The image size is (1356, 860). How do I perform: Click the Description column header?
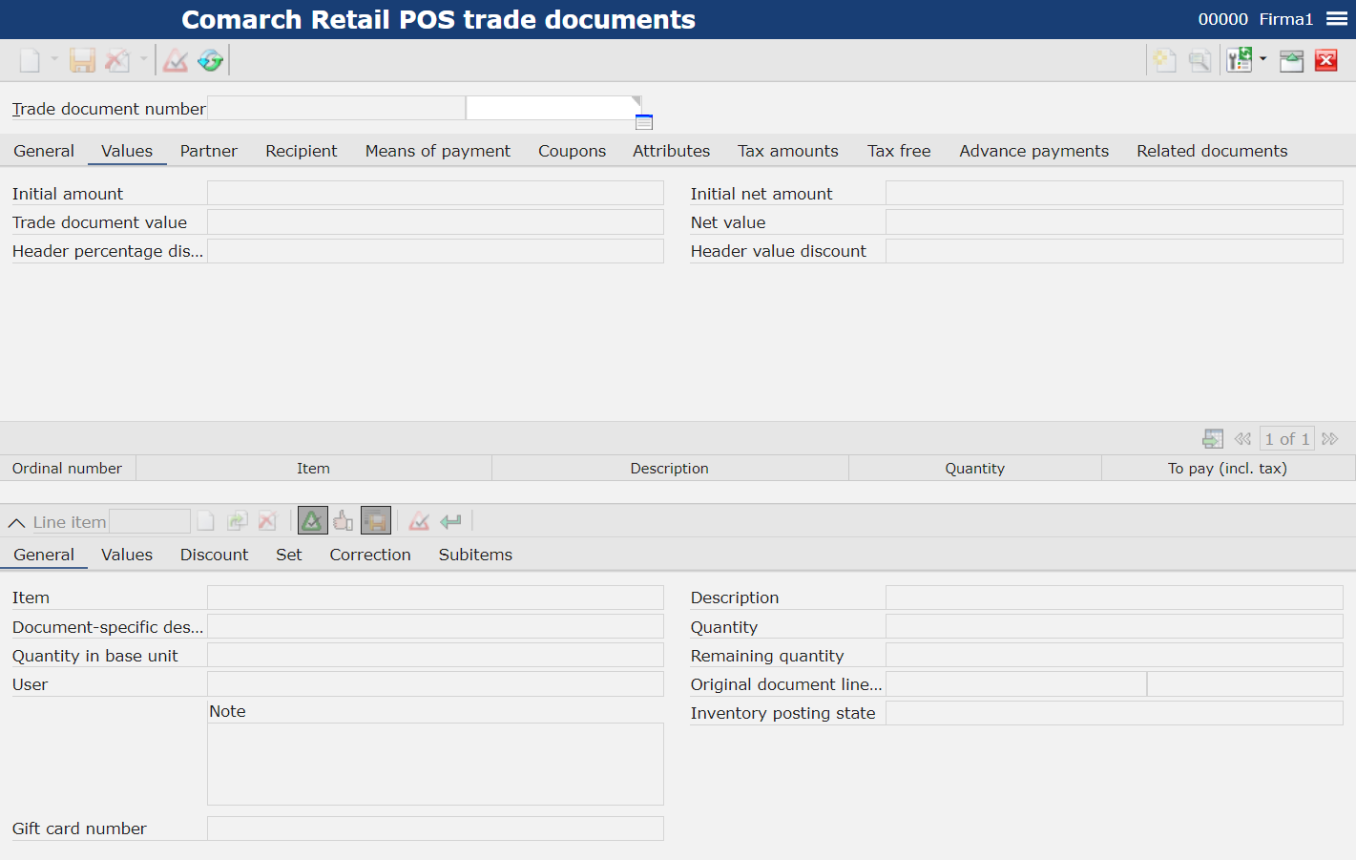pyautogui.click(x=670, y=468)
